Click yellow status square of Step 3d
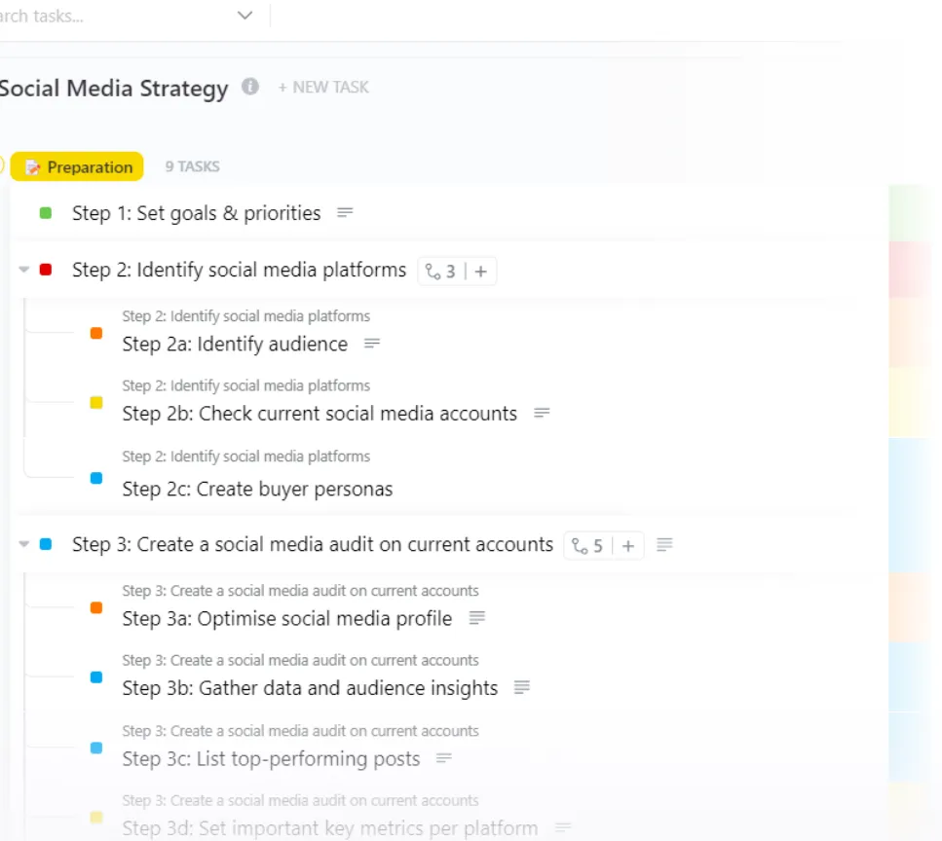Viewport: 942px width, 841px height. coord(96,817)
